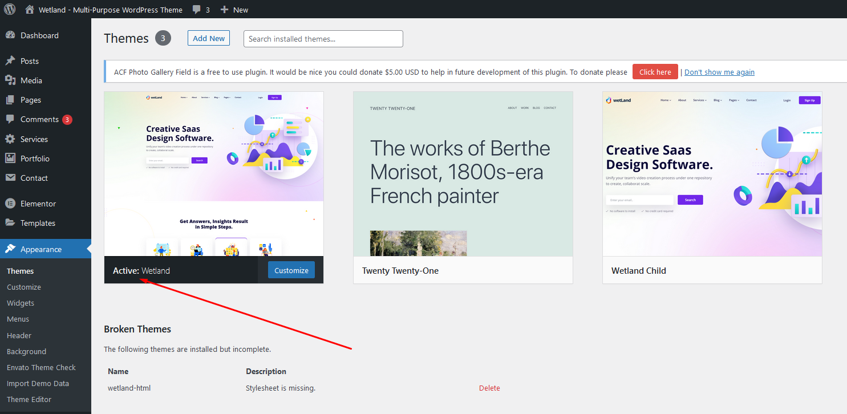The height and width of the screenshot is (414, 847).
Task: Open Import Demo Data
Action: pyautogui.click(x=38, y=383)
